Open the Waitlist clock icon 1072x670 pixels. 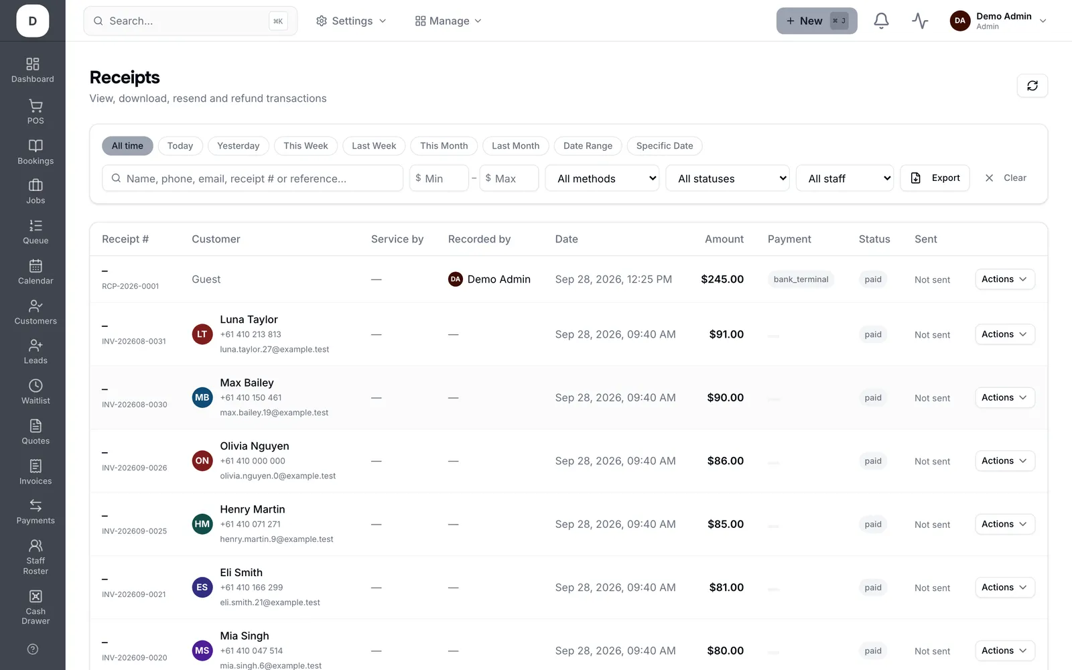tap(36, 386)
